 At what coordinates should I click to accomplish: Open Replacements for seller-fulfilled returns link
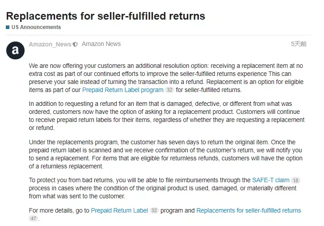248,210
